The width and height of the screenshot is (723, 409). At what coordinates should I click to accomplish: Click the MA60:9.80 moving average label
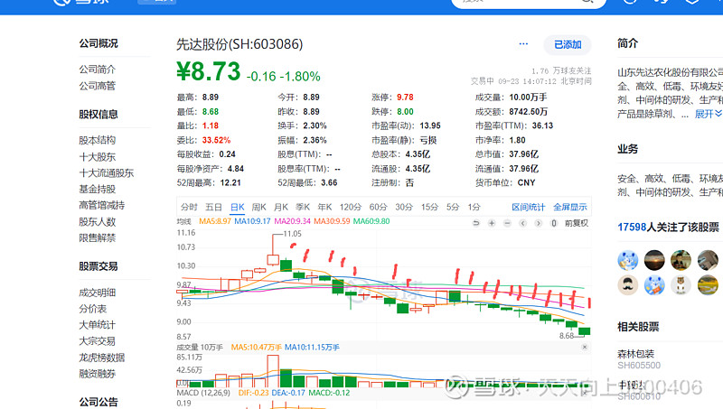(371, 221)
